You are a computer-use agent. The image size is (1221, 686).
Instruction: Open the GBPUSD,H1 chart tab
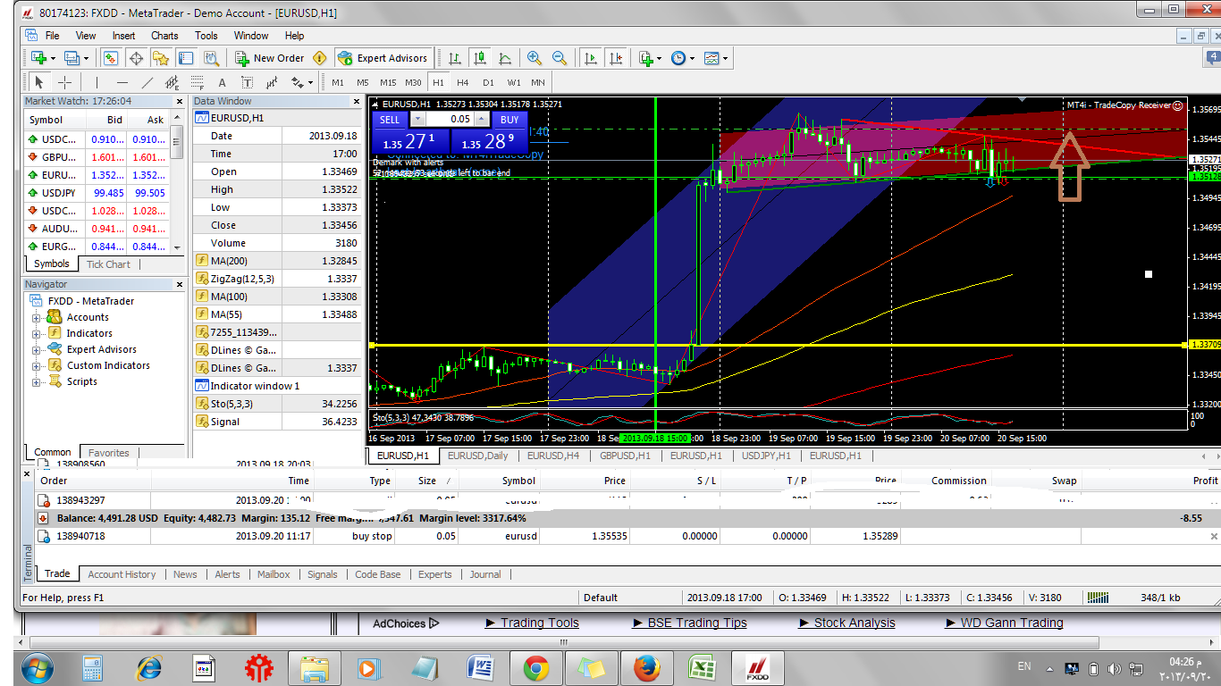pyautogui.click(x=625, y=456)
